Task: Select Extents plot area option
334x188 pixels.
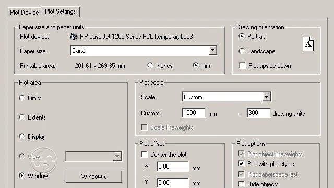Action: 22,117
